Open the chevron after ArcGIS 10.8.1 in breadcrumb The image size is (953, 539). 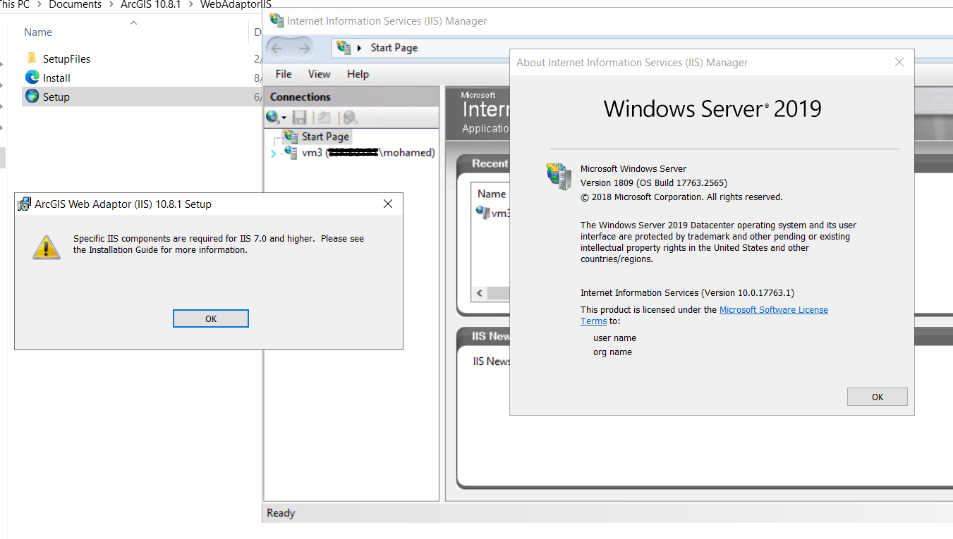[x=191, y=5]
